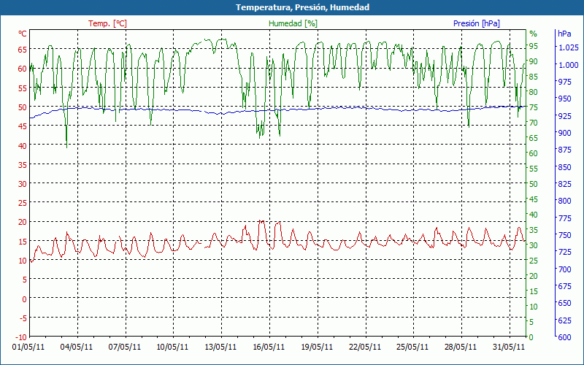Click the -5 value on the red temperature axis
Image resolution: width=584 pixels, height=365 pixels.
[x=23, y=318]
